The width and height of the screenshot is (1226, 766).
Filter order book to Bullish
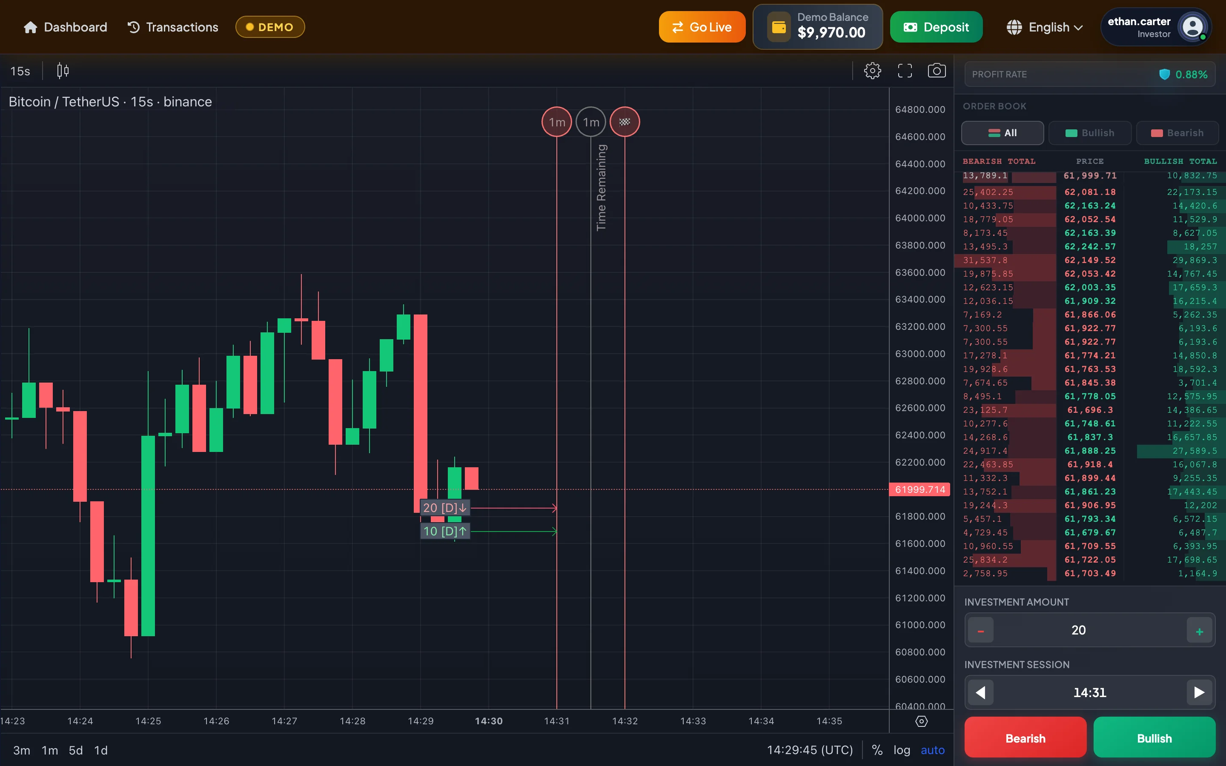coord(1090,133)
